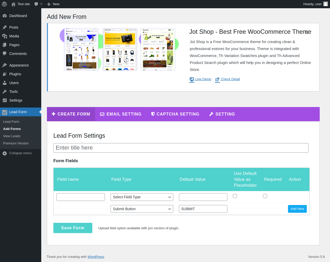330x262 pixels.
Task: Open the WordPress logo menu
Action: (4, 4)
